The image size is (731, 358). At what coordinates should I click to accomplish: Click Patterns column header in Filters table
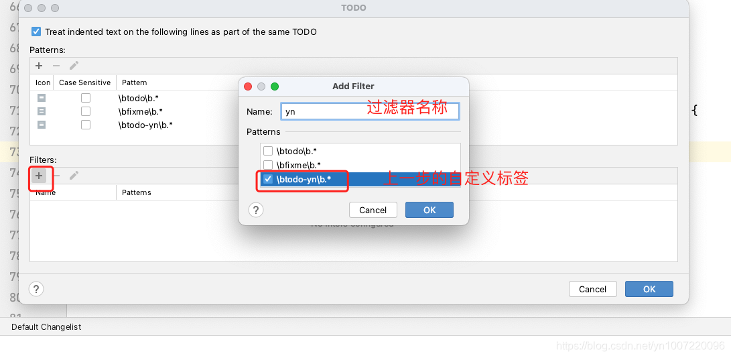(137, 192)
